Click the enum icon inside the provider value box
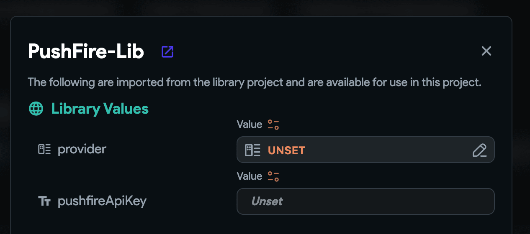 [x=252, y=150]
